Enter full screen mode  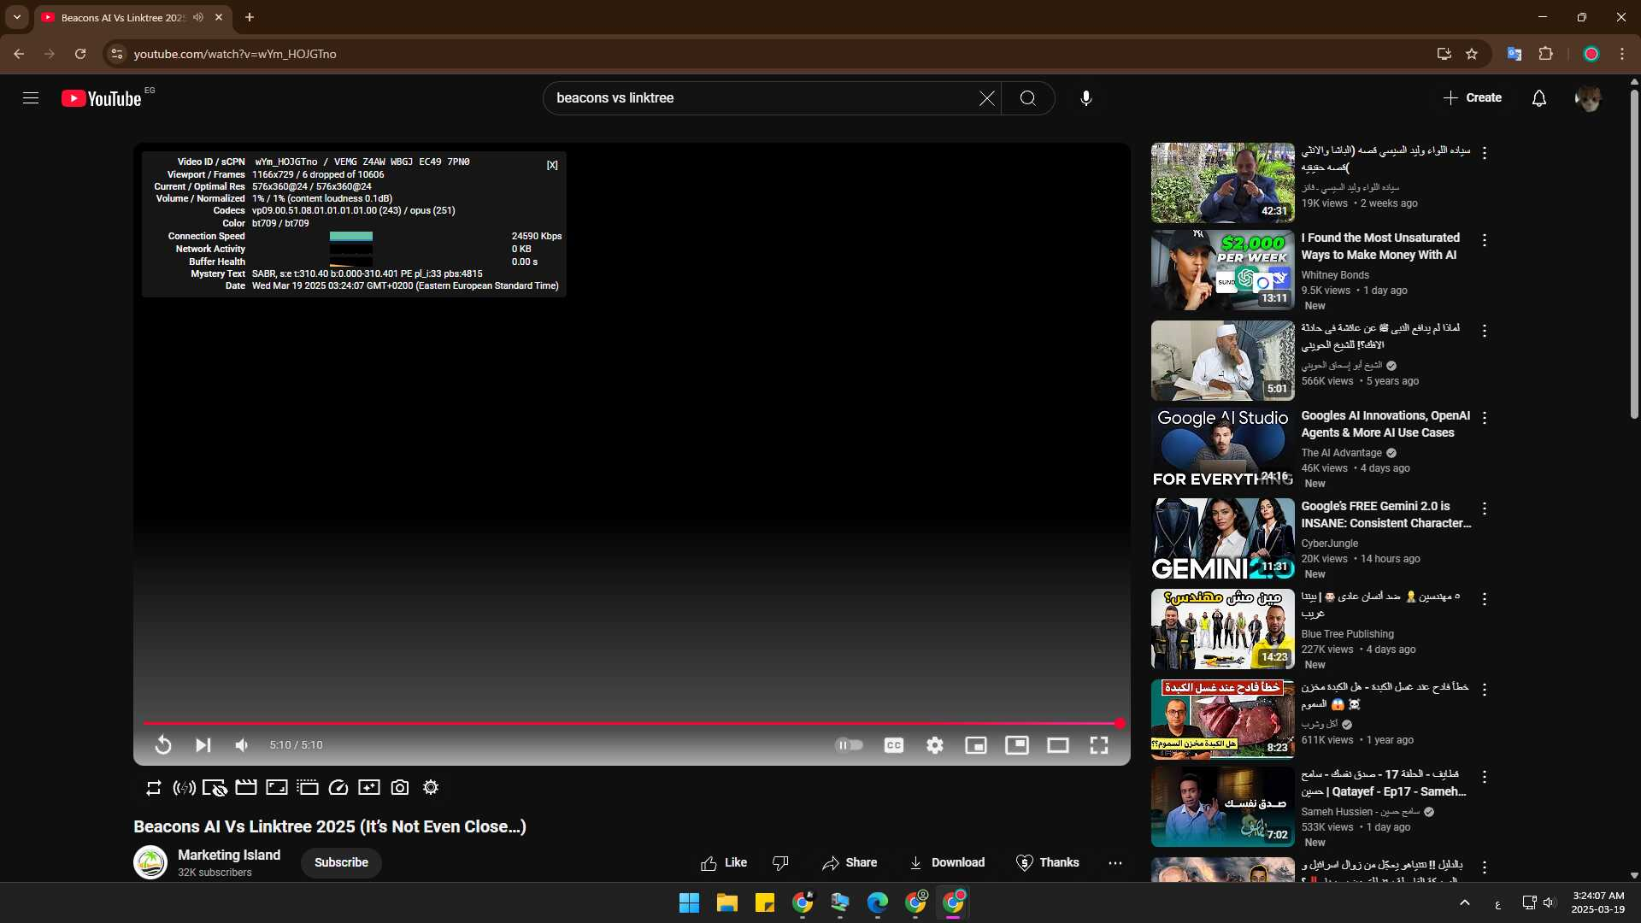tap(1099, 745)
